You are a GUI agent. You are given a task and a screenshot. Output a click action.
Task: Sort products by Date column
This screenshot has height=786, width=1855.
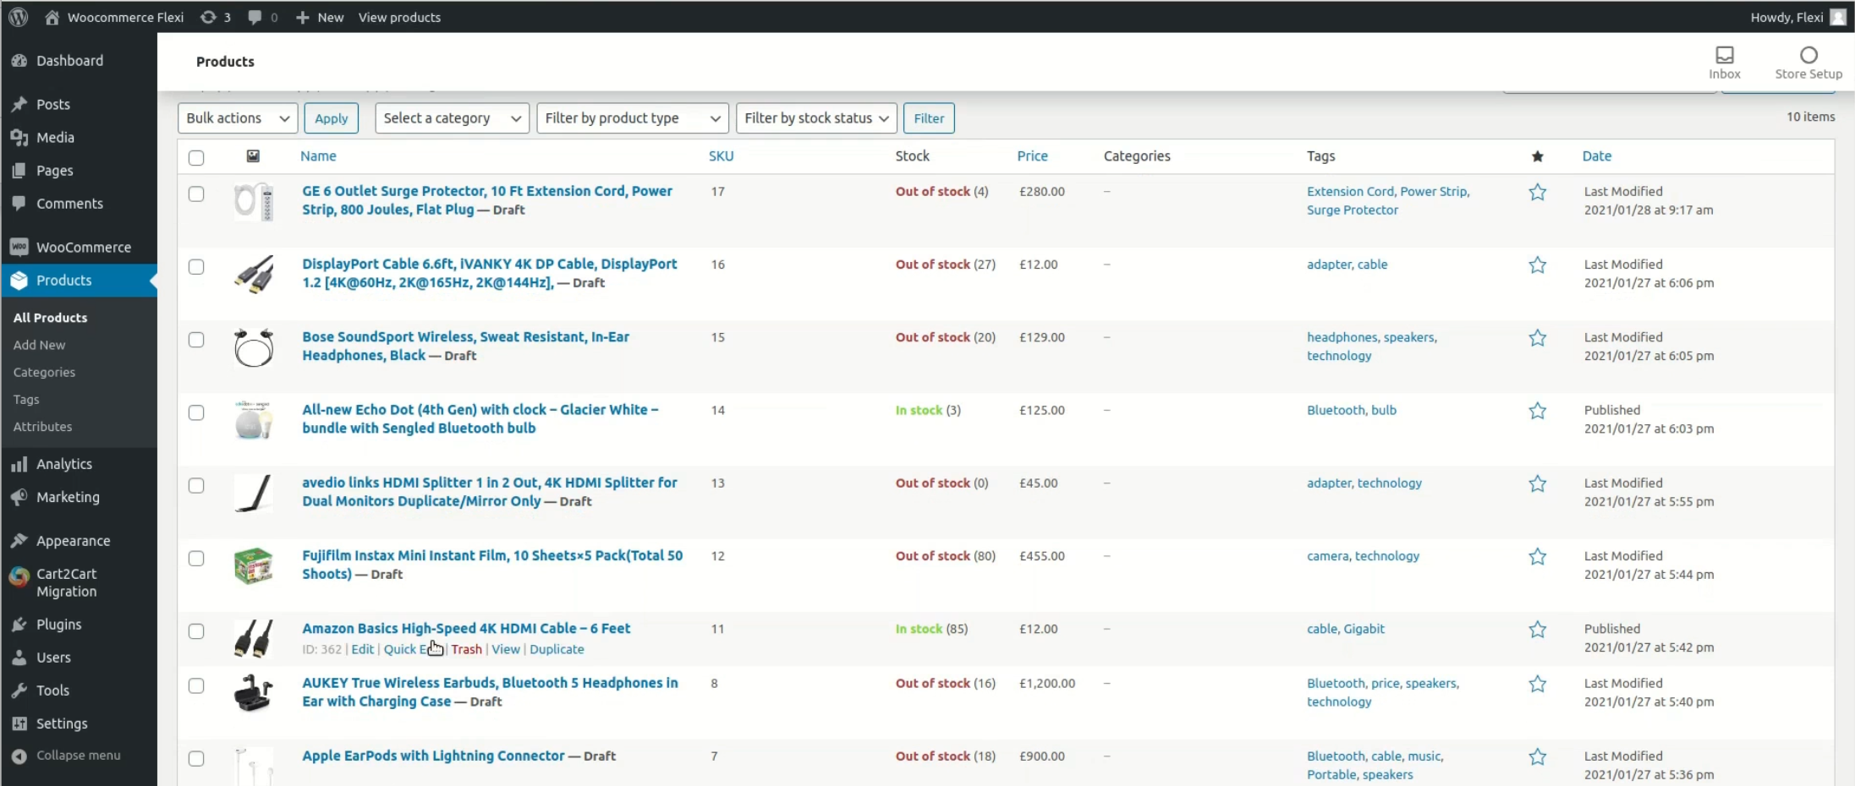[1596, 156]
